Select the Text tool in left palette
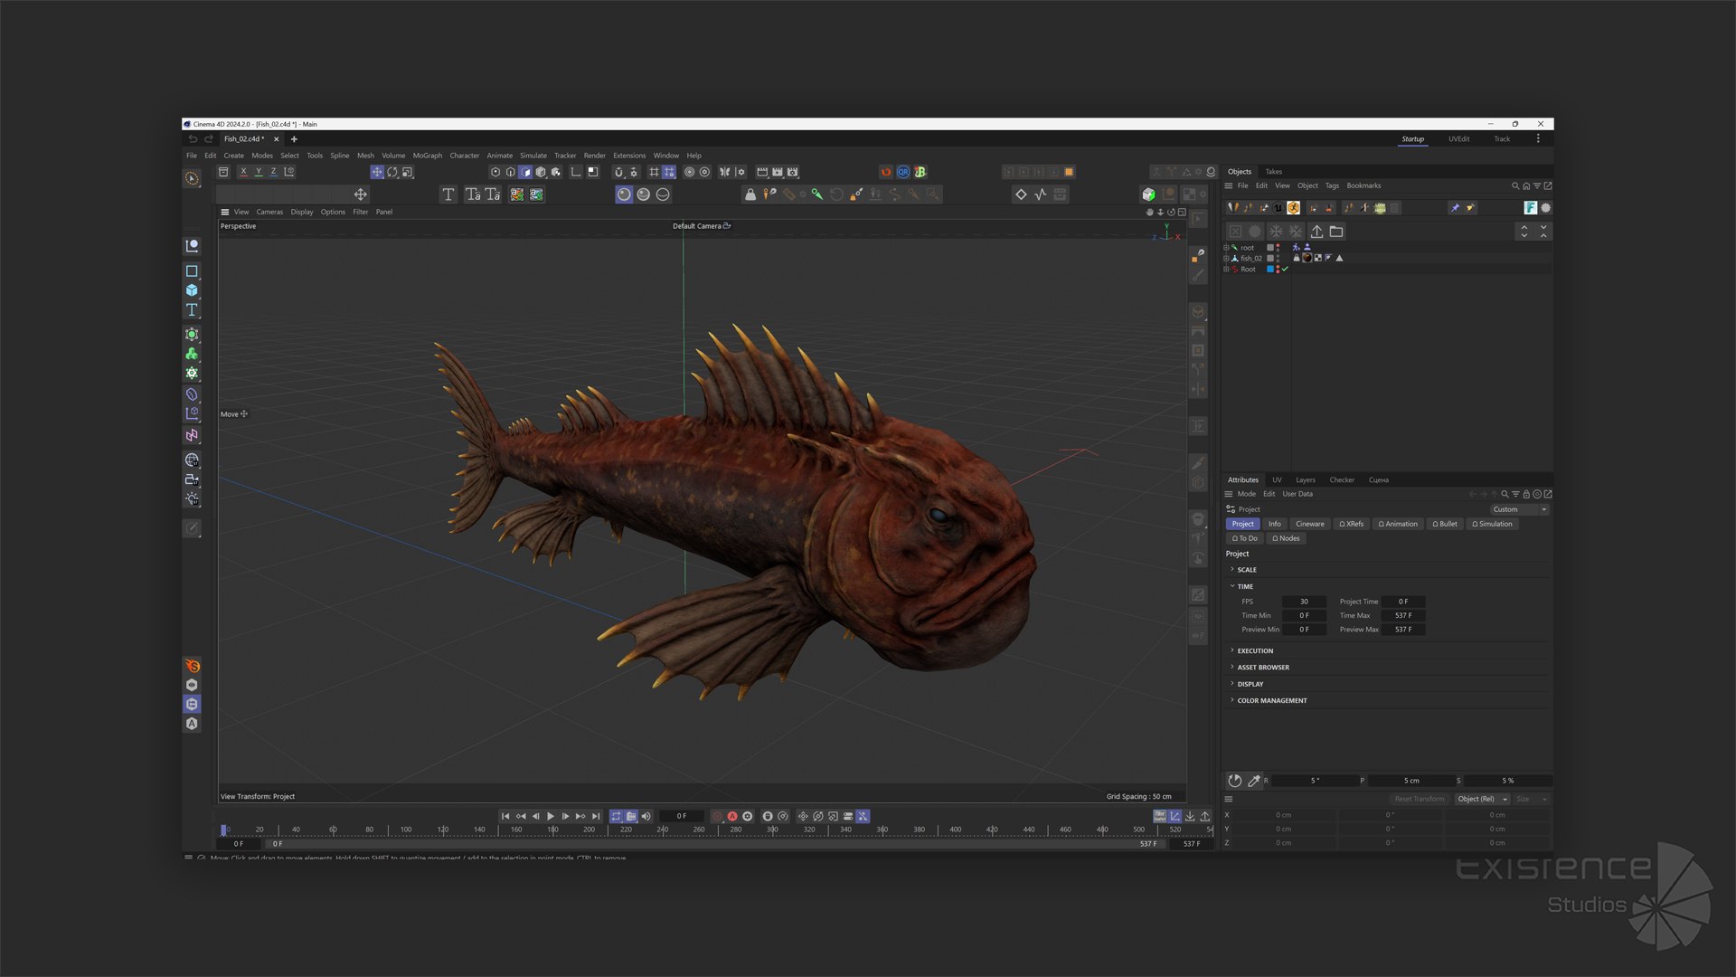 pos(192,310)
